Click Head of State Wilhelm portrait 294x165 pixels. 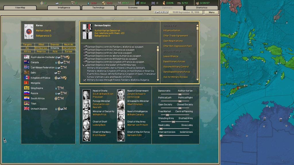point(86,94)
